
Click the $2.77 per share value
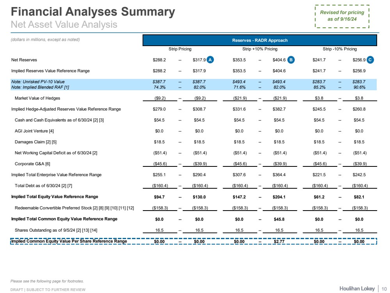click(279, 241)
